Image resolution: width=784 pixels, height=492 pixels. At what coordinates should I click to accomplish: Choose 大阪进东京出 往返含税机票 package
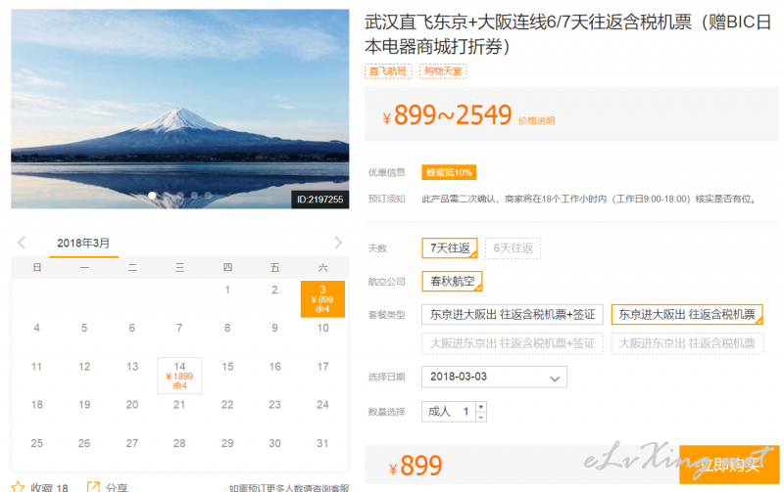pos(687,343)
